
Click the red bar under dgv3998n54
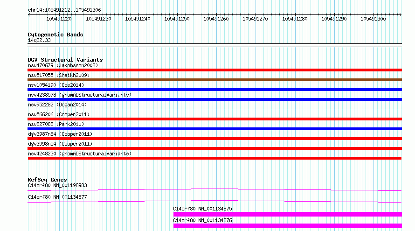214,148
